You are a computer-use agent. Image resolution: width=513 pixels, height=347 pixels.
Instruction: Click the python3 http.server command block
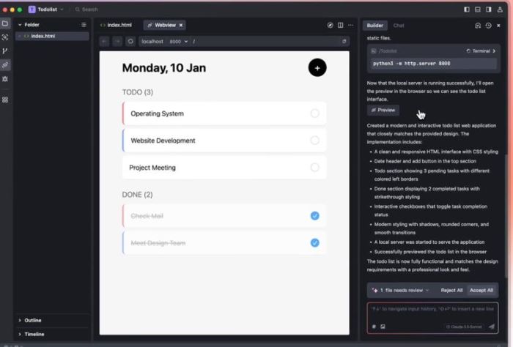[434, 64]
